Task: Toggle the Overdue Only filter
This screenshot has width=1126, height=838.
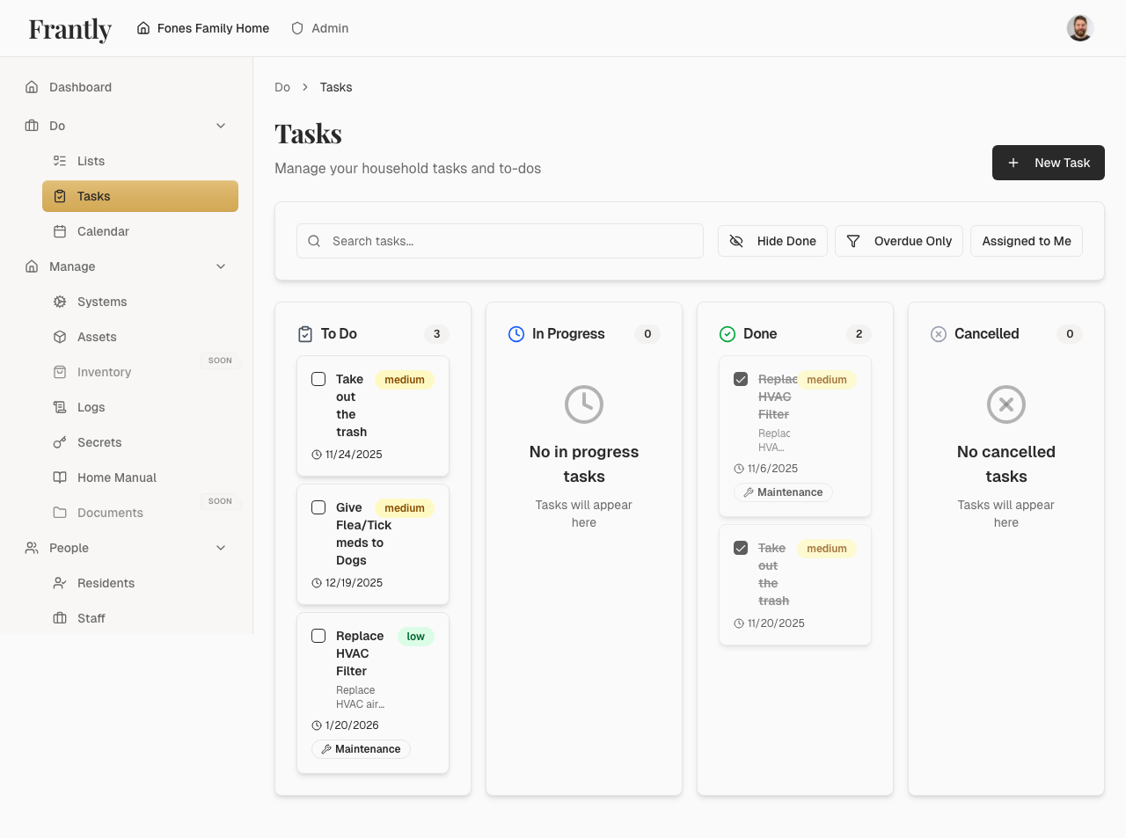Action: (899, 240)
